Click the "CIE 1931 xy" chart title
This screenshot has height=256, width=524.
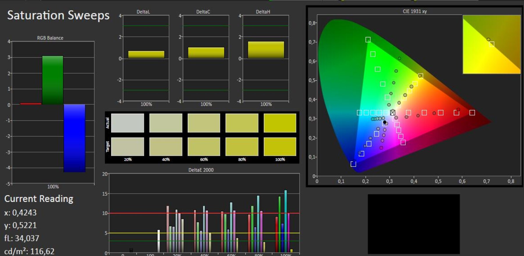[415, 11]
